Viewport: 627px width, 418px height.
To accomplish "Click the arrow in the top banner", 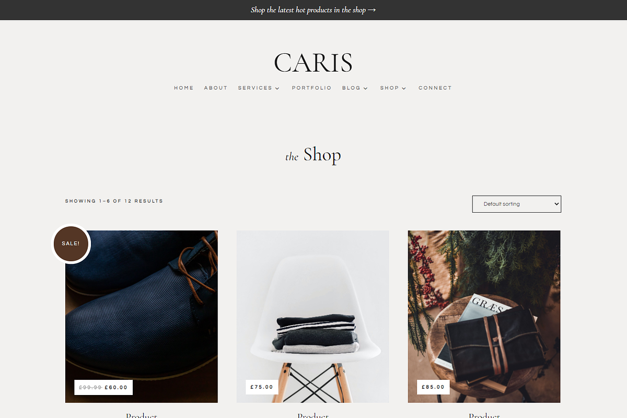I will pyautogui.click(x=372, y=10).
